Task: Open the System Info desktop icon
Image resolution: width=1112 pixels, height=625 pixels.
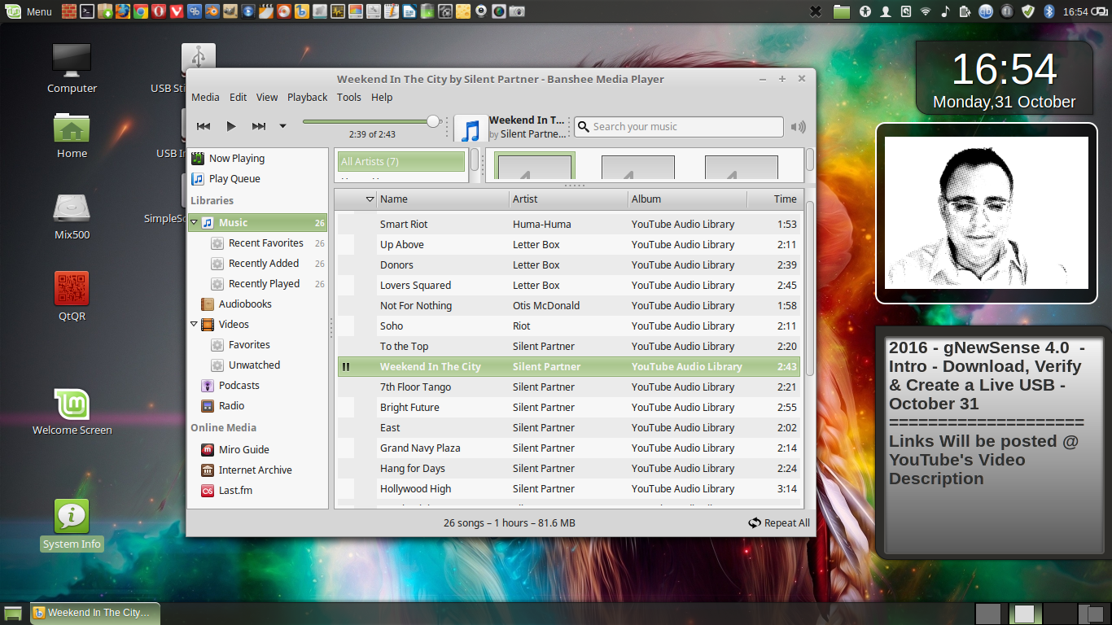Action: pos(72,525)
